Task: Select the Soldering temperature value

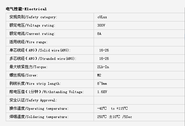Action: 115,117
